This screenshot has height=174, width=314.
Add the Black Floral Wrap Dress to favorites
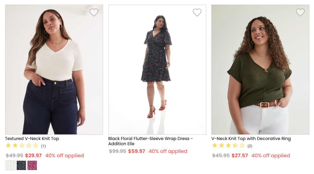(x=197, y=12)
